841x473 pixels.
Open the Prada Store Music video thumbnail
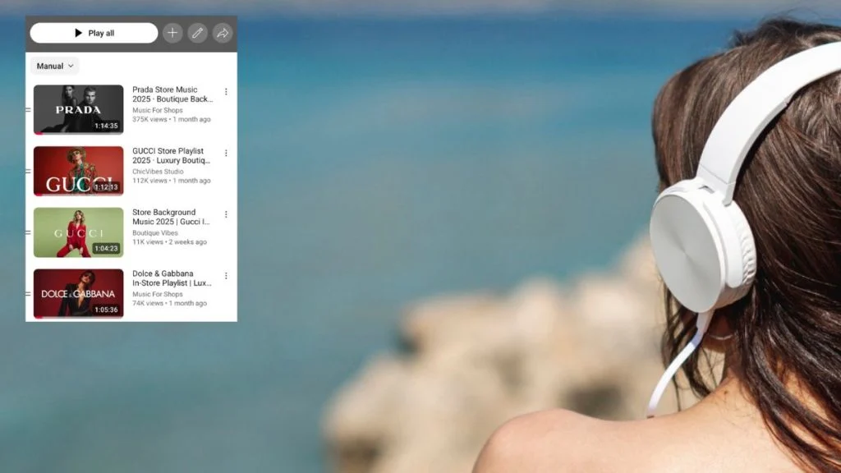click(78, 109)
